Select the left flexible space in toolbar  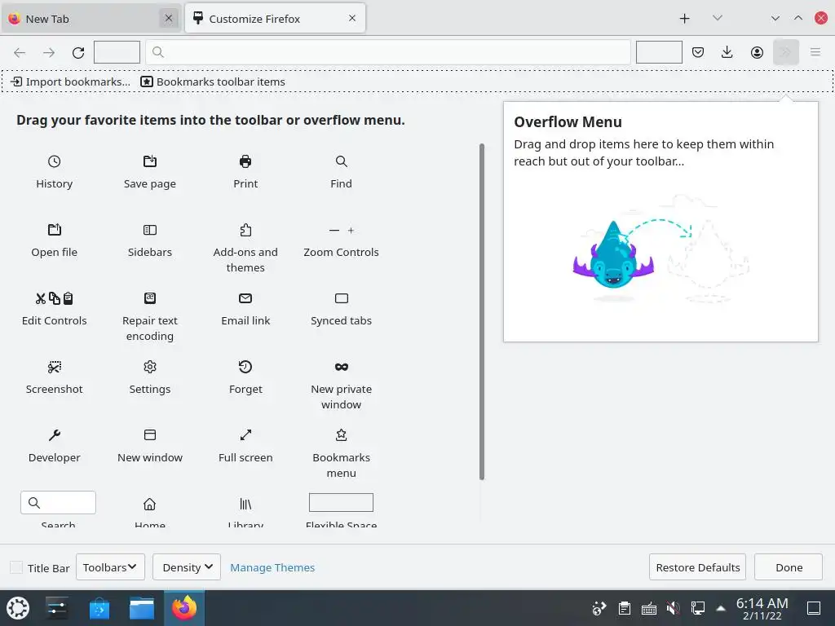[117, 52]
